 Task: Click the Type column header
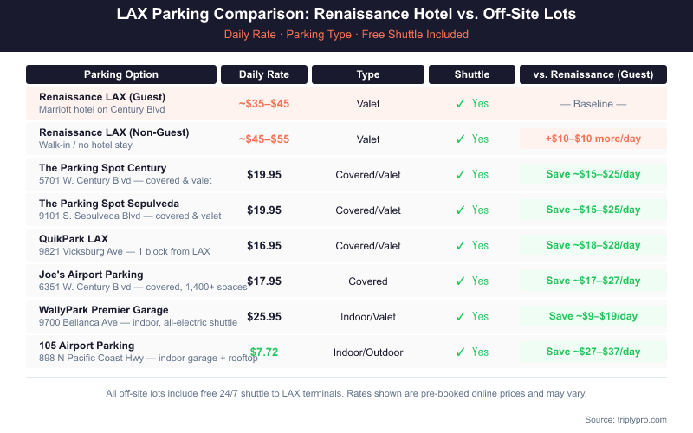[x=368, y=74]
